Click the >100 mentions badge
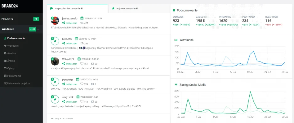Viewport: 294px width, 123px height. pos(33,29)
